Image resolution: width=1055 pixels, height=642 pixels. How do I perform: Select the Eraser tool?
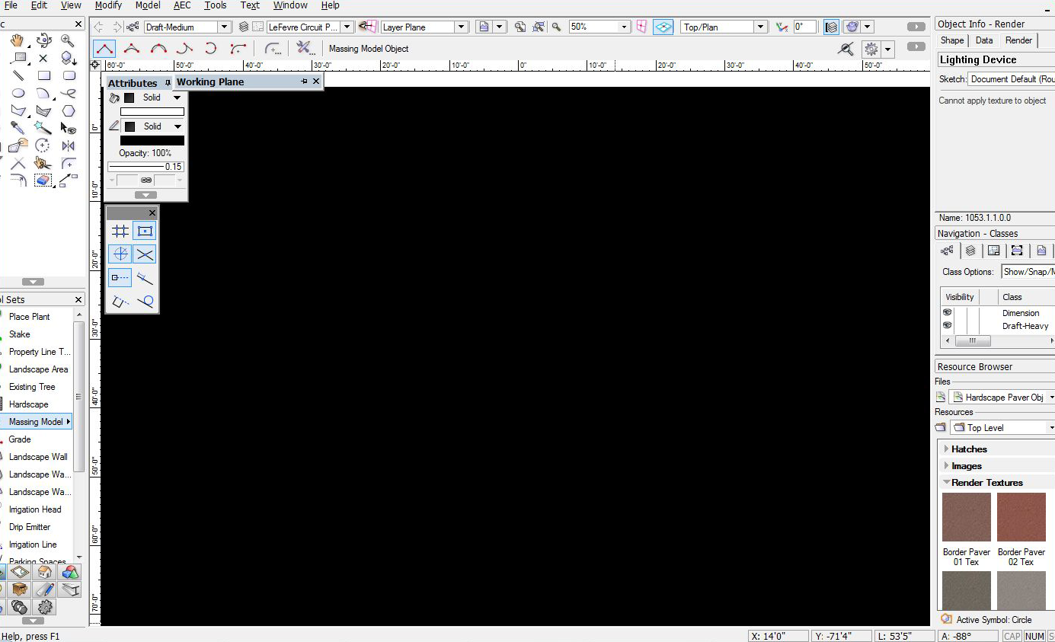click(x=43, y=180)
